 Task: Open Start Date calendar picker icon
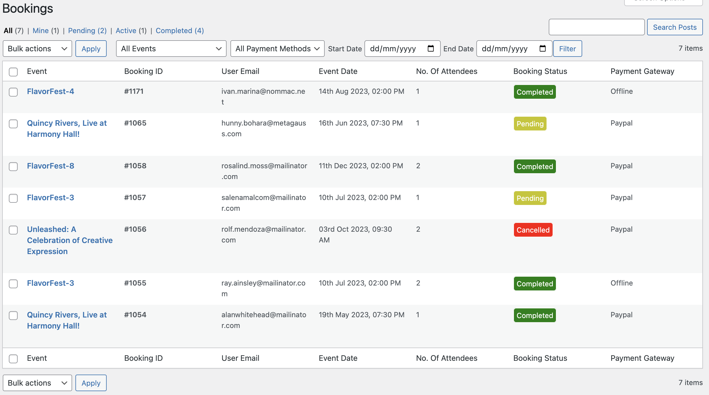(430, 49)
